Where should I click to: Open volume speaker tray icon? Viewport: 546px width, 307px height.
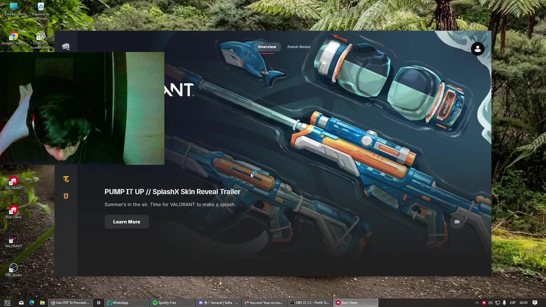point(490,303)
